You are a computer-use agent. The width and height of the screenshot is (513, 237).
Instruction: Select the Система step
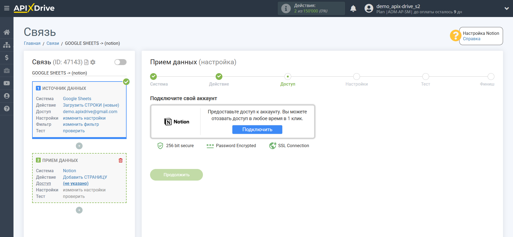[x=154, y=76]
